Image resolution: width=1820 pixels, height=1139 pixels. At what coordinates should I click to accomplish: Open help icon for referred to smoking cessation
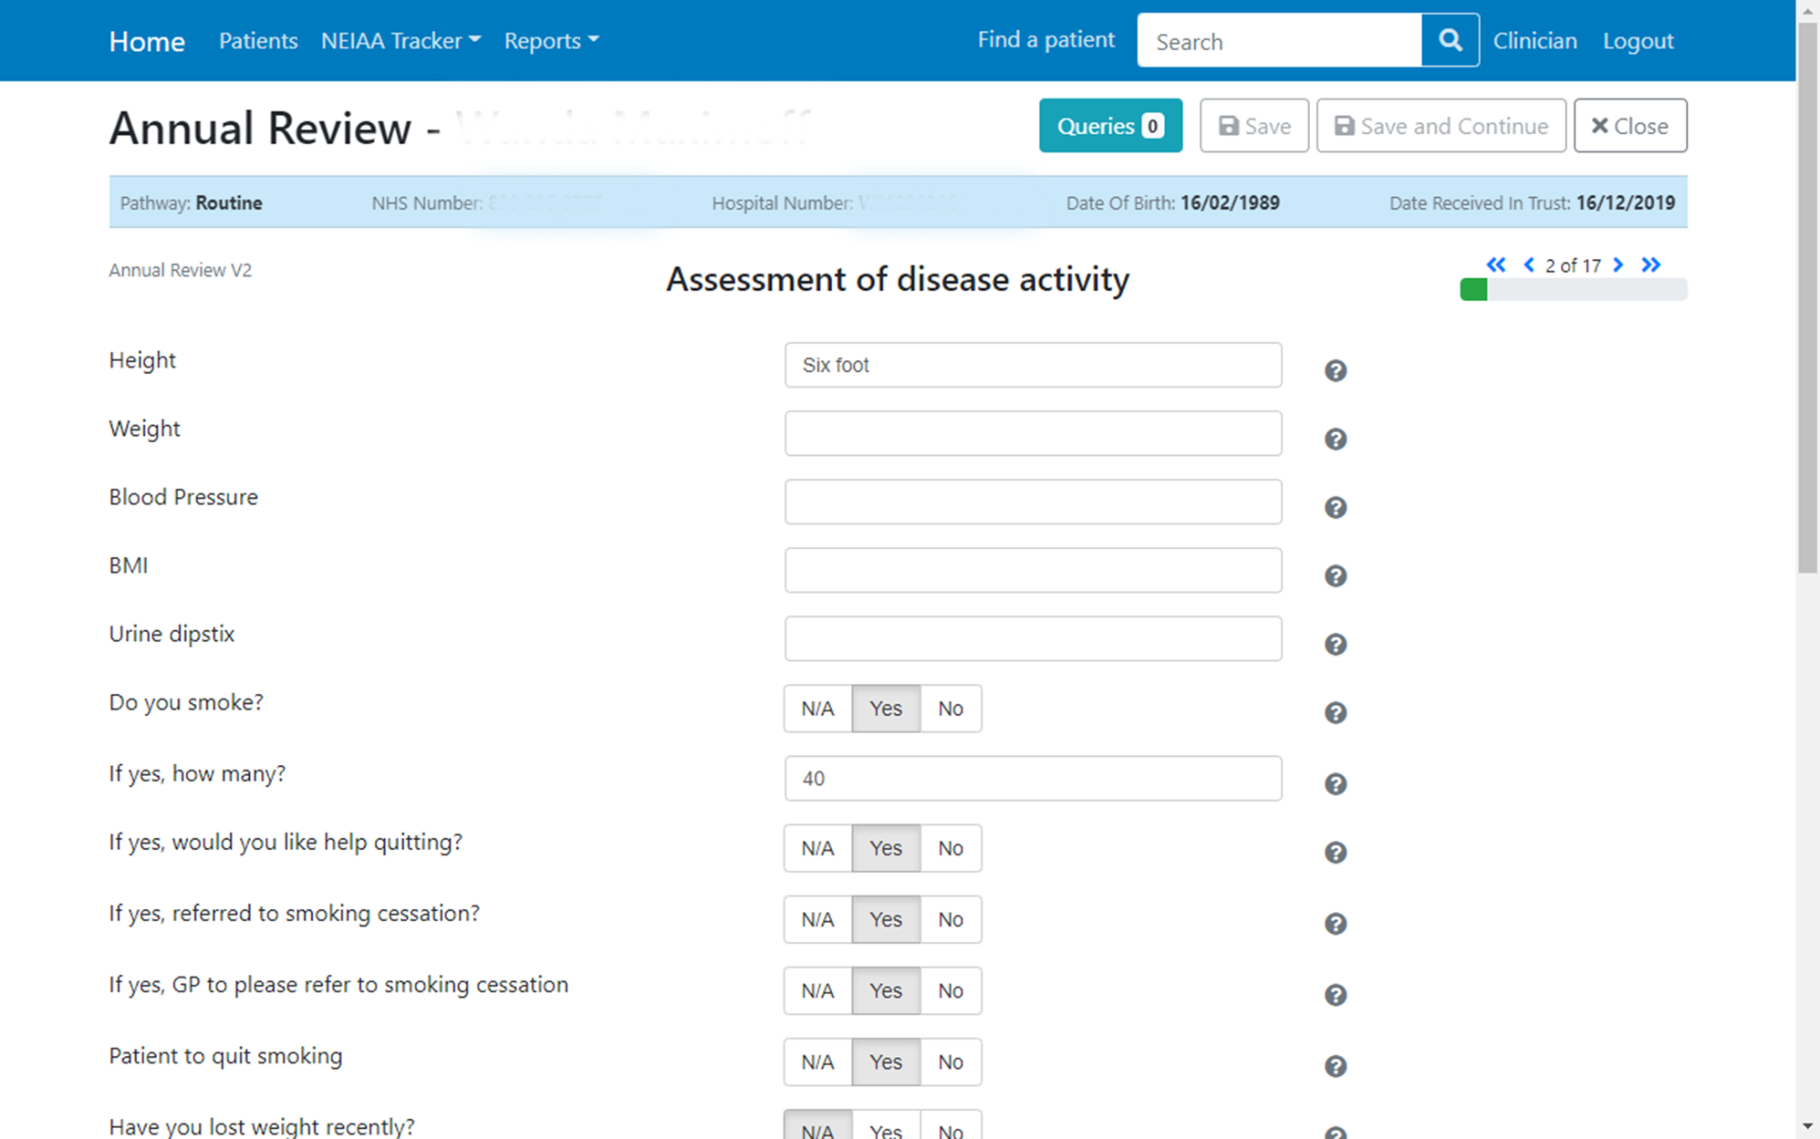coord(1336,923)
